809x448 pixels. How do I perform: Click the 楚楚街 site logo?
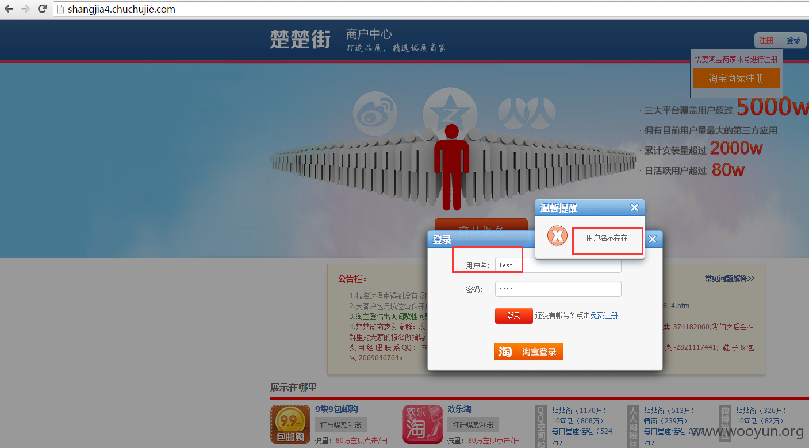click(300, 40)
